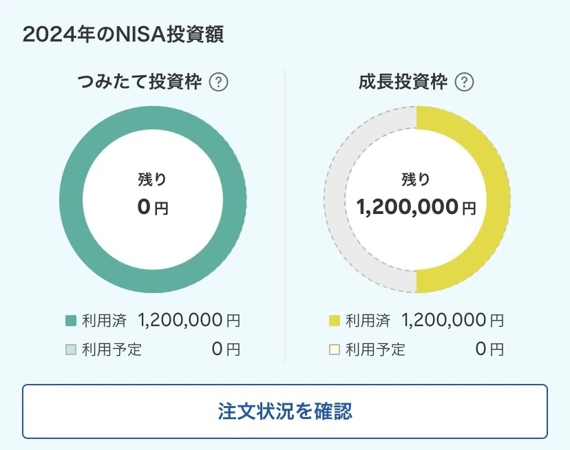Click the pale yellow 利用予定 swatch
This screenshot has height=450, width=570.
[335, 350]
